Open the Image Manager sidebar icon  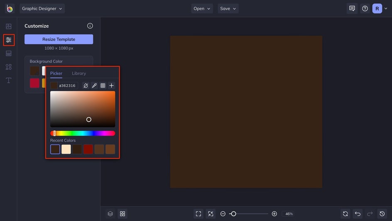[8, 26]
